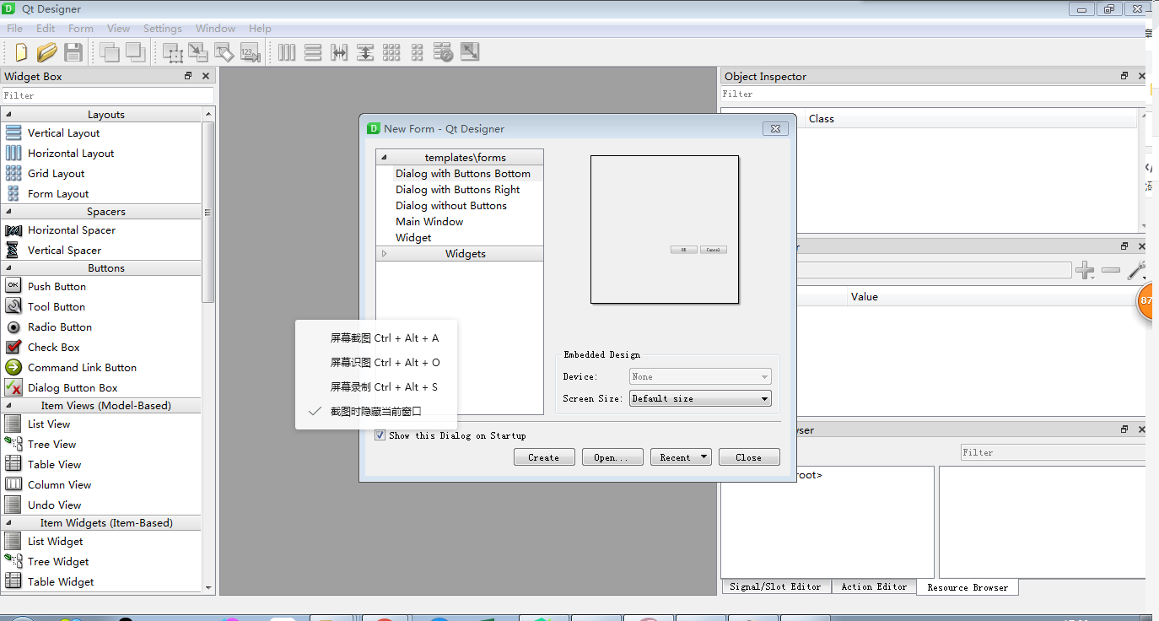Collapse the templates\forms group

[x=384, y=156]
